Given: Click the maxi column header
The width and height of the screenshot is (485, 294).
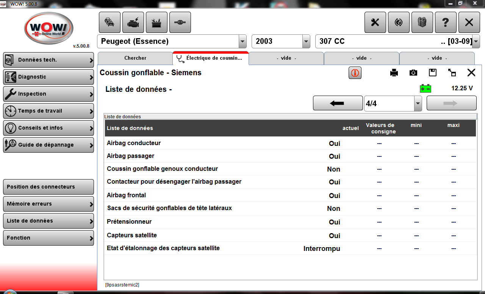Looking at the screenshot, I should pos(454,125).
